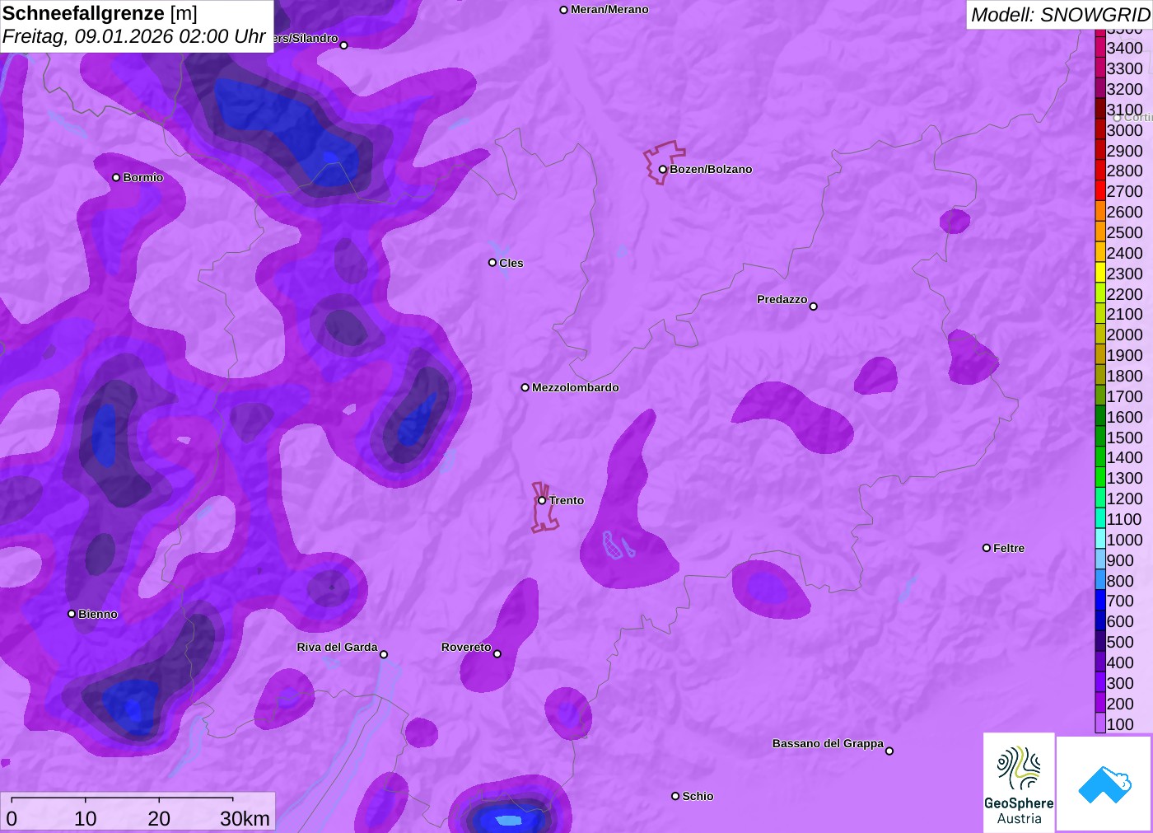Pick the Predazzo map marker
Viewport: 1153px width, 833px height.
814,307
